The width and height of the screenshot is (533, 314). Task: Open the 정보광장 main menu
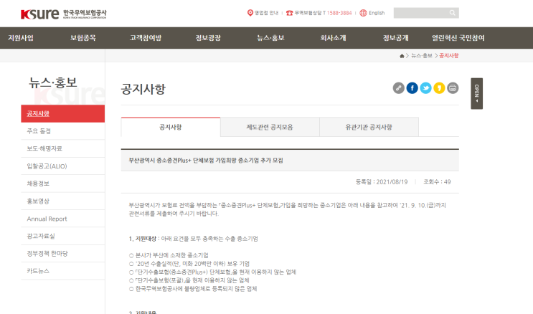click(x=208, y=38)
